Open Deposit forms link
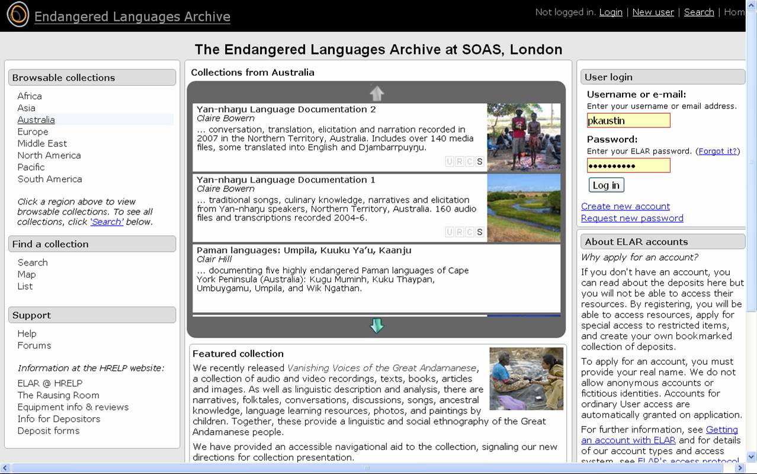 (49, 431)
